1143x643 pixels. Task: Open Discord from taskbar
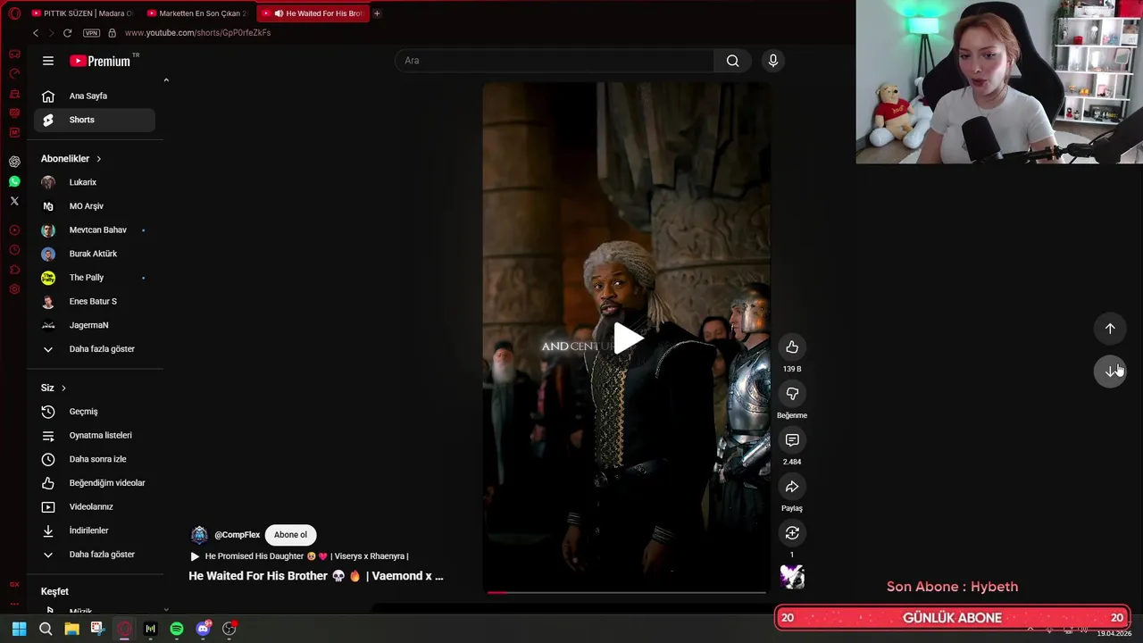[x=203, y=629]
